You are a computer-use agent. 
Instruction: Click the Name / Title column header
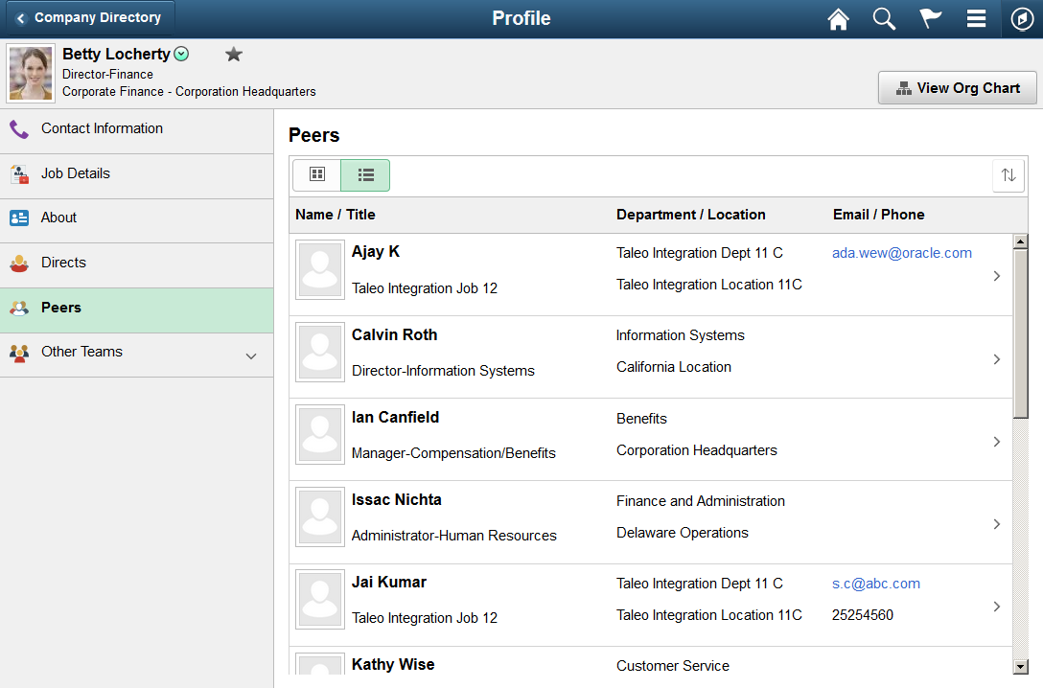tap(336, 215)
